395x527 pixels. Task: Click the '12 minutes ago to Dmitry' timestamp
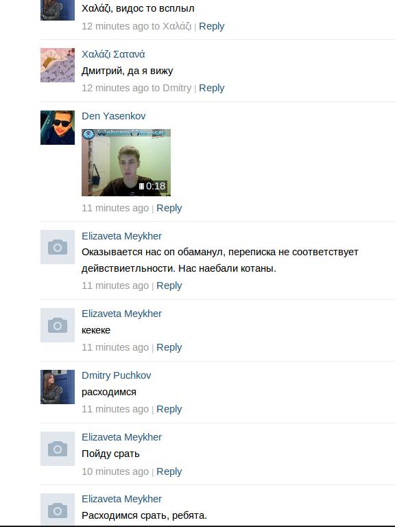136,88
